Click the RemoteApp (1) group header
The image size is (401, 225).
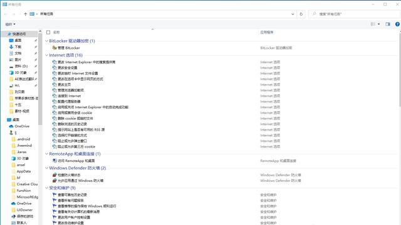pyautogui.click(x=75, y=154)
